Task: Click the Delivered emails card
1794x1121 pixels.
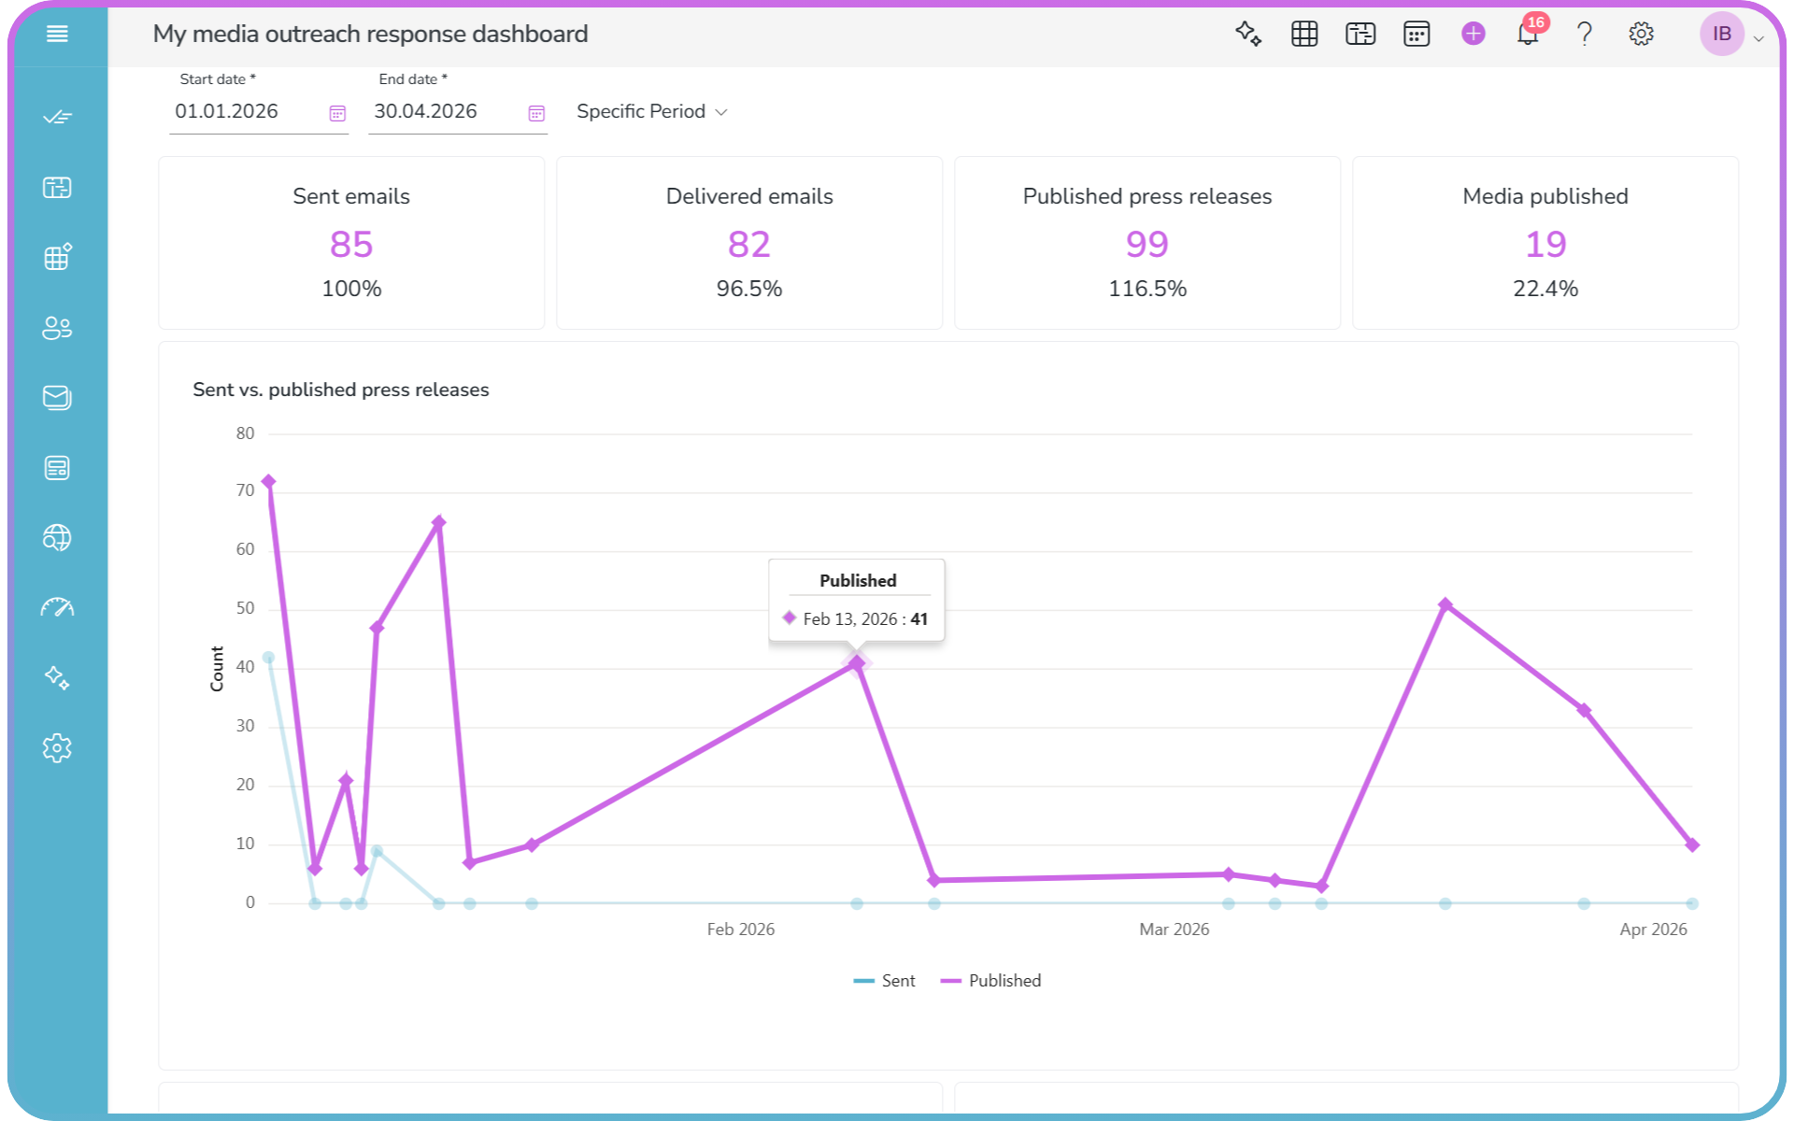Action: tap(749, 243)
